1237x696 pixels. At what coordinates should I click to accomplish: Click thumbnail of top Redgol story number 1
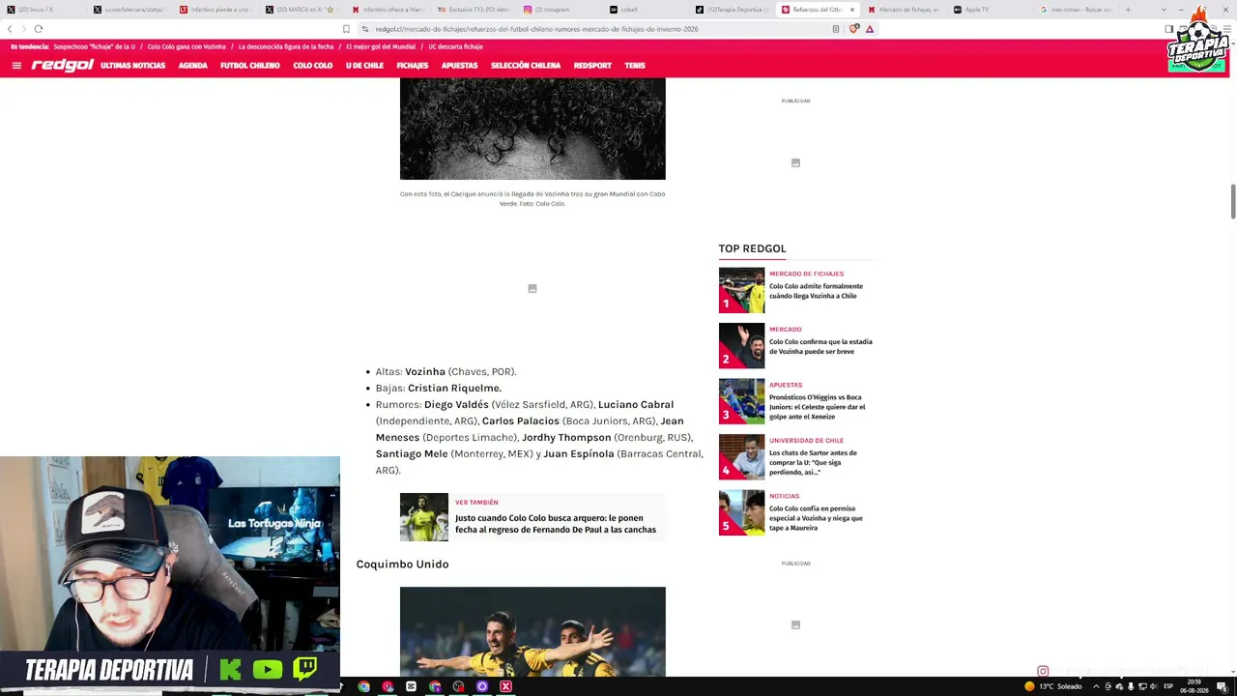741,290
